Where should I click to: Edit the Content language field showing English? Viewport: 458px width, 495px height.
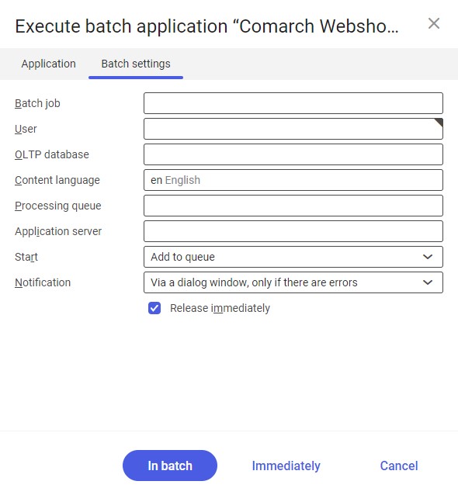293,180
